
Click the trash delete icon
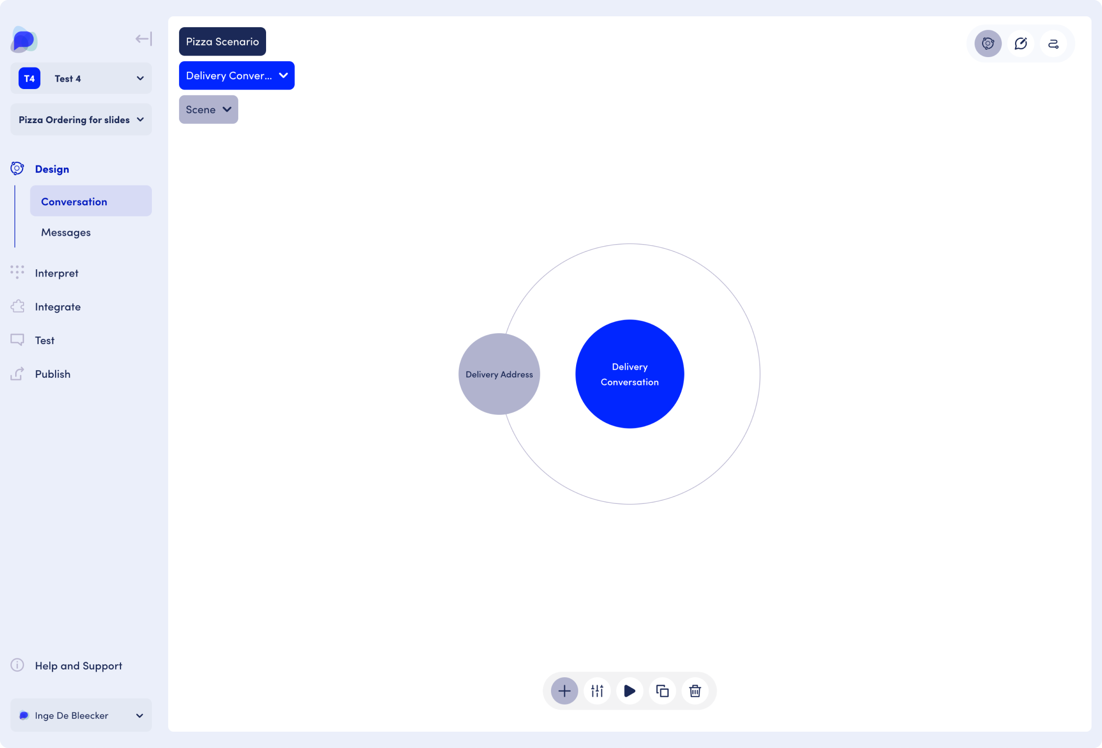tap(695, 691)
